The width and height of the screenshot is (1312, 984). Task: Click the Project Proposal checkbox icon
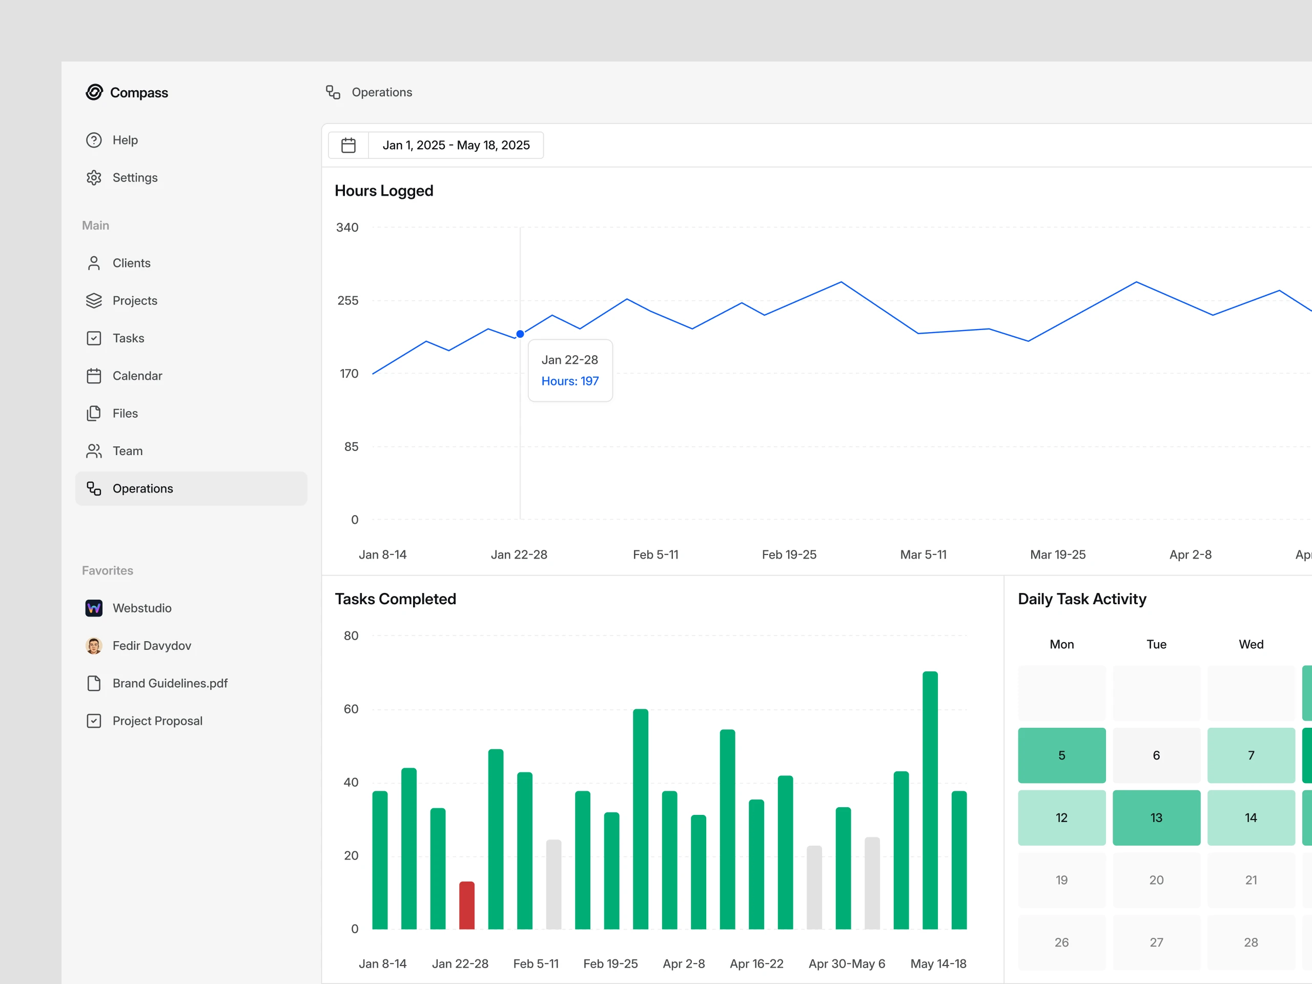point(94,721)
